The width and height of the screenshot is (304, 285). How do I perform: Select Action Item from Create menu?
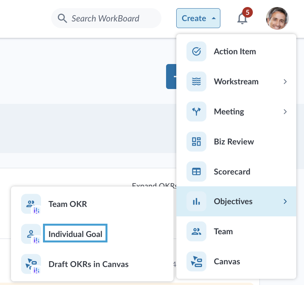236,52
